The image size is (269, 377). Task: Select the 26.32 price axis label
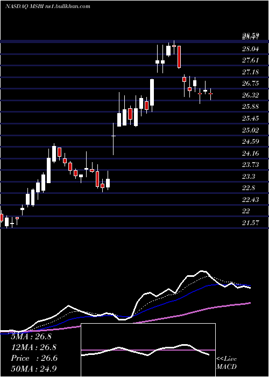pyautogui.click(x=250, y=95)
